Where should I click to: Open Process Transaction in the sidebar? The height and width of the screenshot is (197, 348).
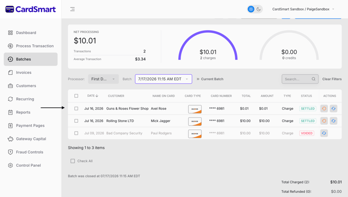click(x=31, y=46)
